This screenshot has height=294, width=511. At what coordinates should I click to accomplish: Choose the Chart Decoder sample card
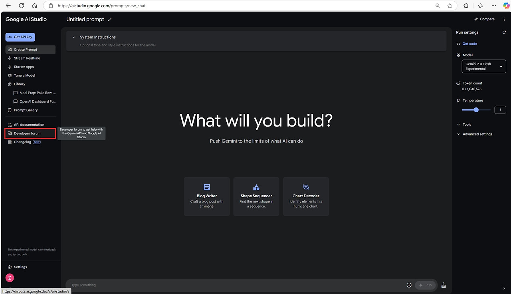click(x=306, y=197)
